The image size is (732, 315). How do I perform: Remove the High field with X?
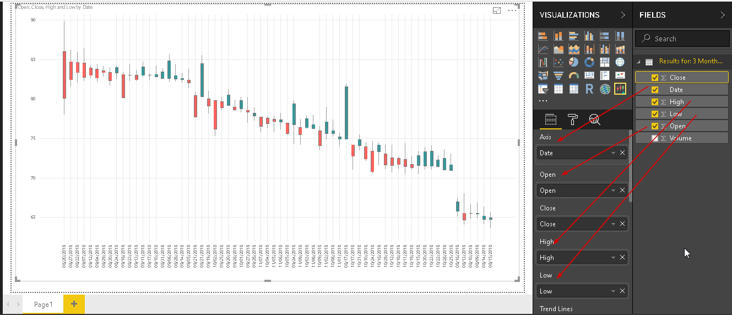tap(622, 257)
